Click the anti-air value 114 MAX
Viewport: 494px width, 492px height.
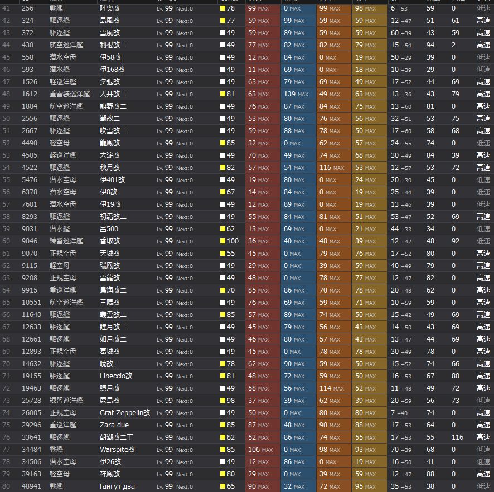pos(331,389)
